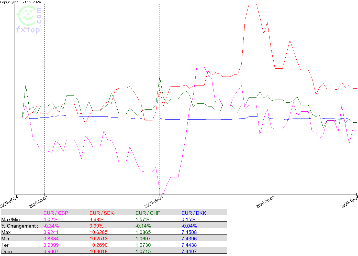Image resolution: width=358 pixels, height=256 pixels.
Task: Click the -0.34% change value
Action: 51,226
